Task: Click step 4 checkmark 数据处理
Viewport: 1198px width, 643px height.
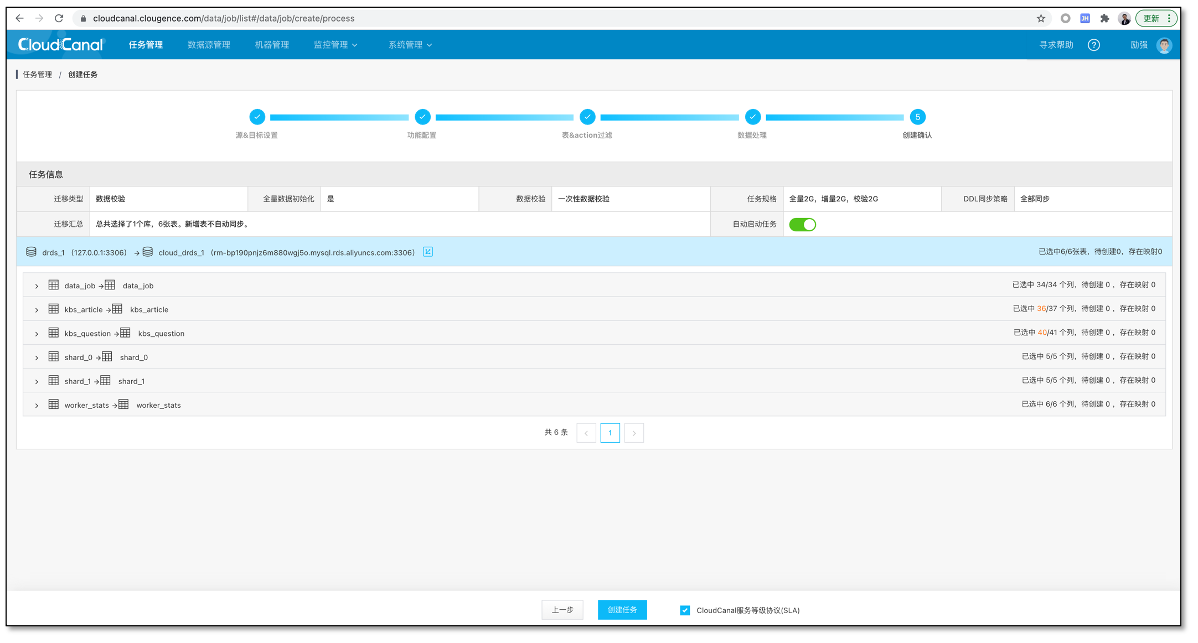Action: 752,117
